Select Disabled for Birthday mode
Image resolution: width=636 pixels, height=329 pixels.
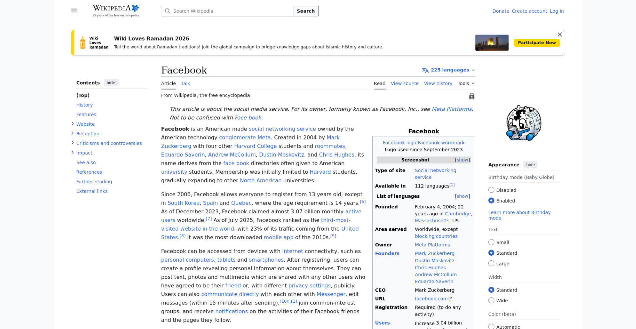pos(491,190)
